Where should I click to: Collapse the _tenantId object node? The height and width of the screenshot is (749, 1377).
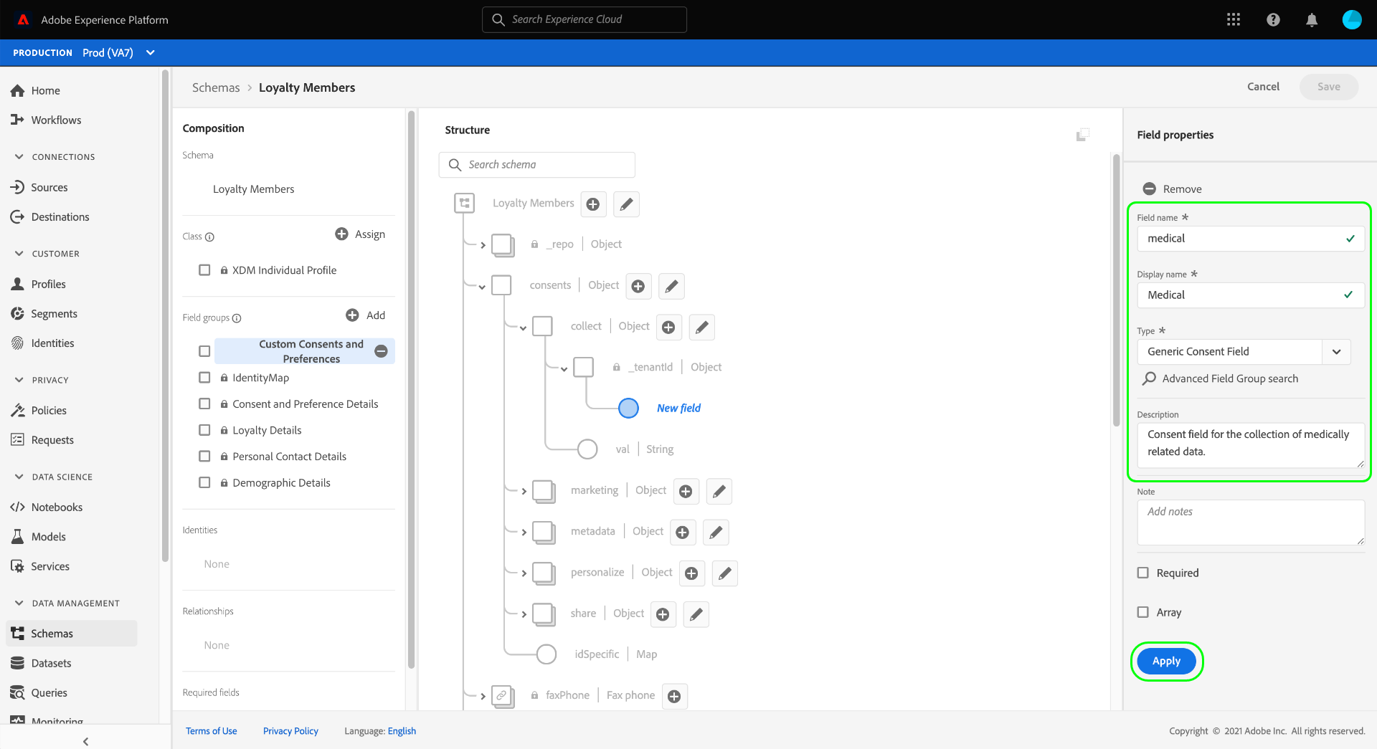(564, 369)
